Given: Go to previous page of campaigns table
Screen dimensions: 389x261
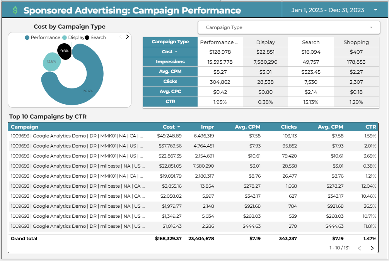Looking at the screenshot, I should coord(360,248).
